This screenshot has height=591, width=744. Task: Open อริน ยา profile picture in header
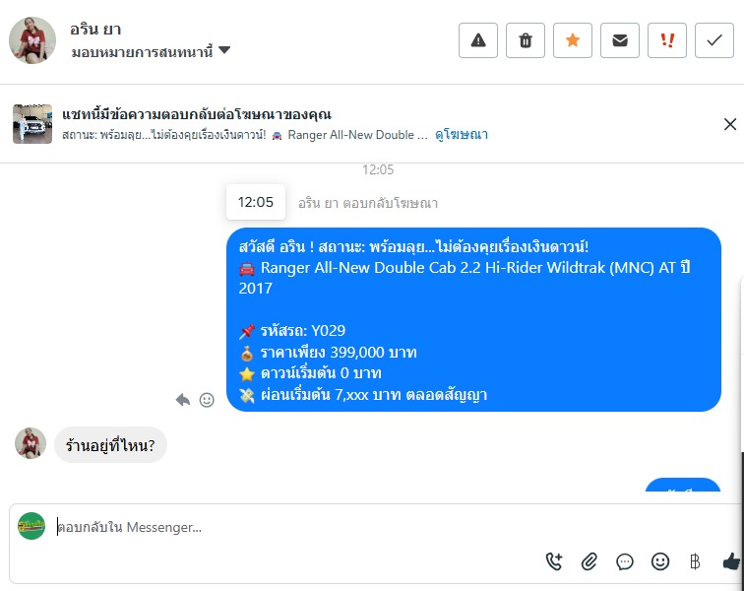pos(32,40)
